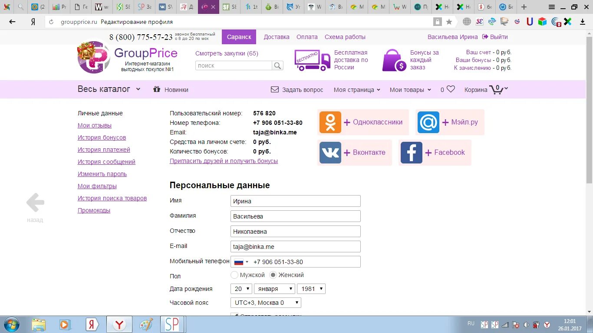This screenshot has height=333, width=593.
Task: Click the Mail.ru link icon
Action: click(428, 122)
